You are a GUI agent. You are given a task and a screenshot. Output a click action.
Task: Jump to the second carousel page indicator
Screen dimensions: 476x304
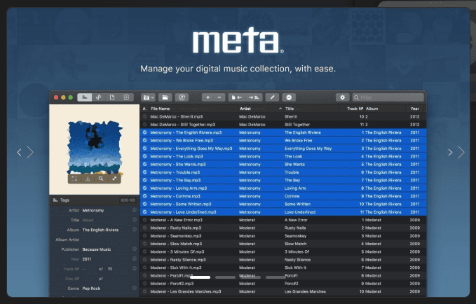[x=225, y=277]
